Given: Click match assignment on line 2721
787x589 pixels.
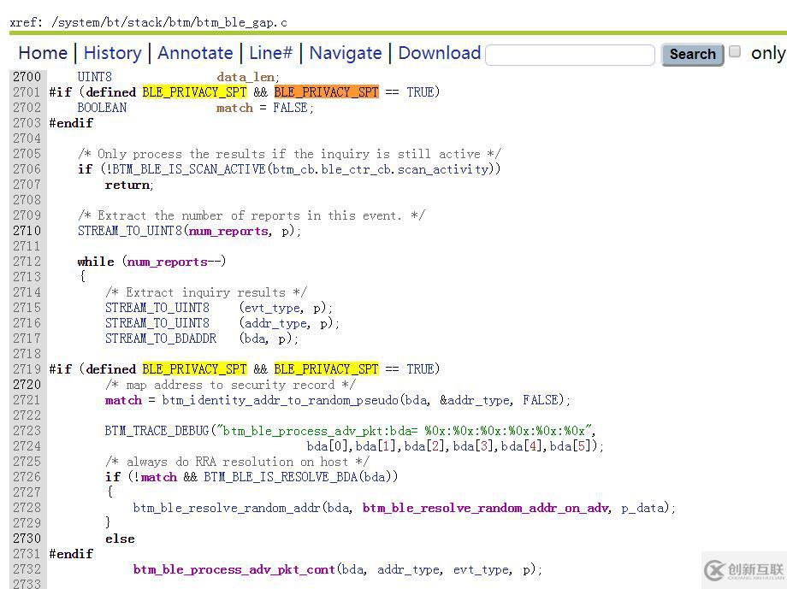Looking at the screenshot, I should point(123,400).
